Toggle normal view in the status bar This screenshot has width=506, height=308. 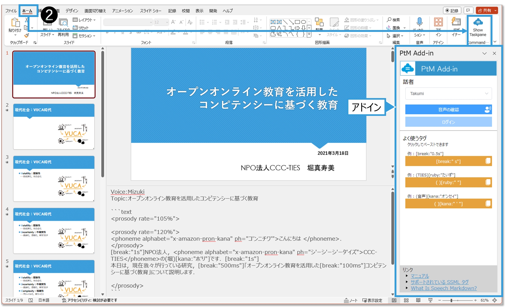[394, 300]
